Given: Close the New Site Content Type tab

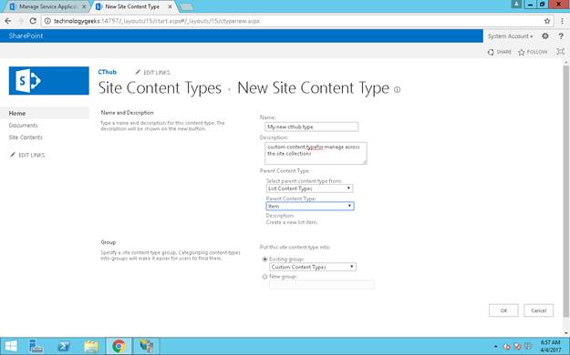Looking at the screenshot, I should (170, 6).
